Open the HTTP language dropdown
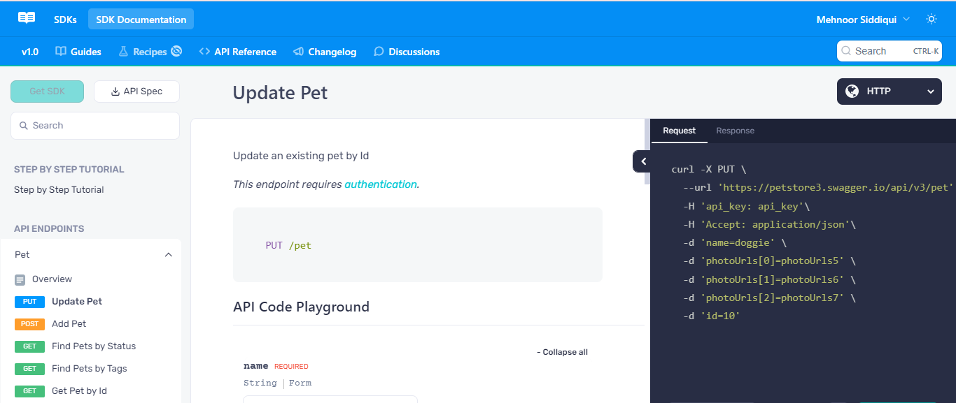The image size is (956, 403). 890,91
